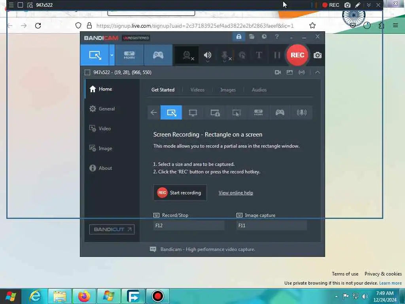Click fullscreen square icon in recording bar
This screenshot has width=405, height=304.
pos(21,5)
